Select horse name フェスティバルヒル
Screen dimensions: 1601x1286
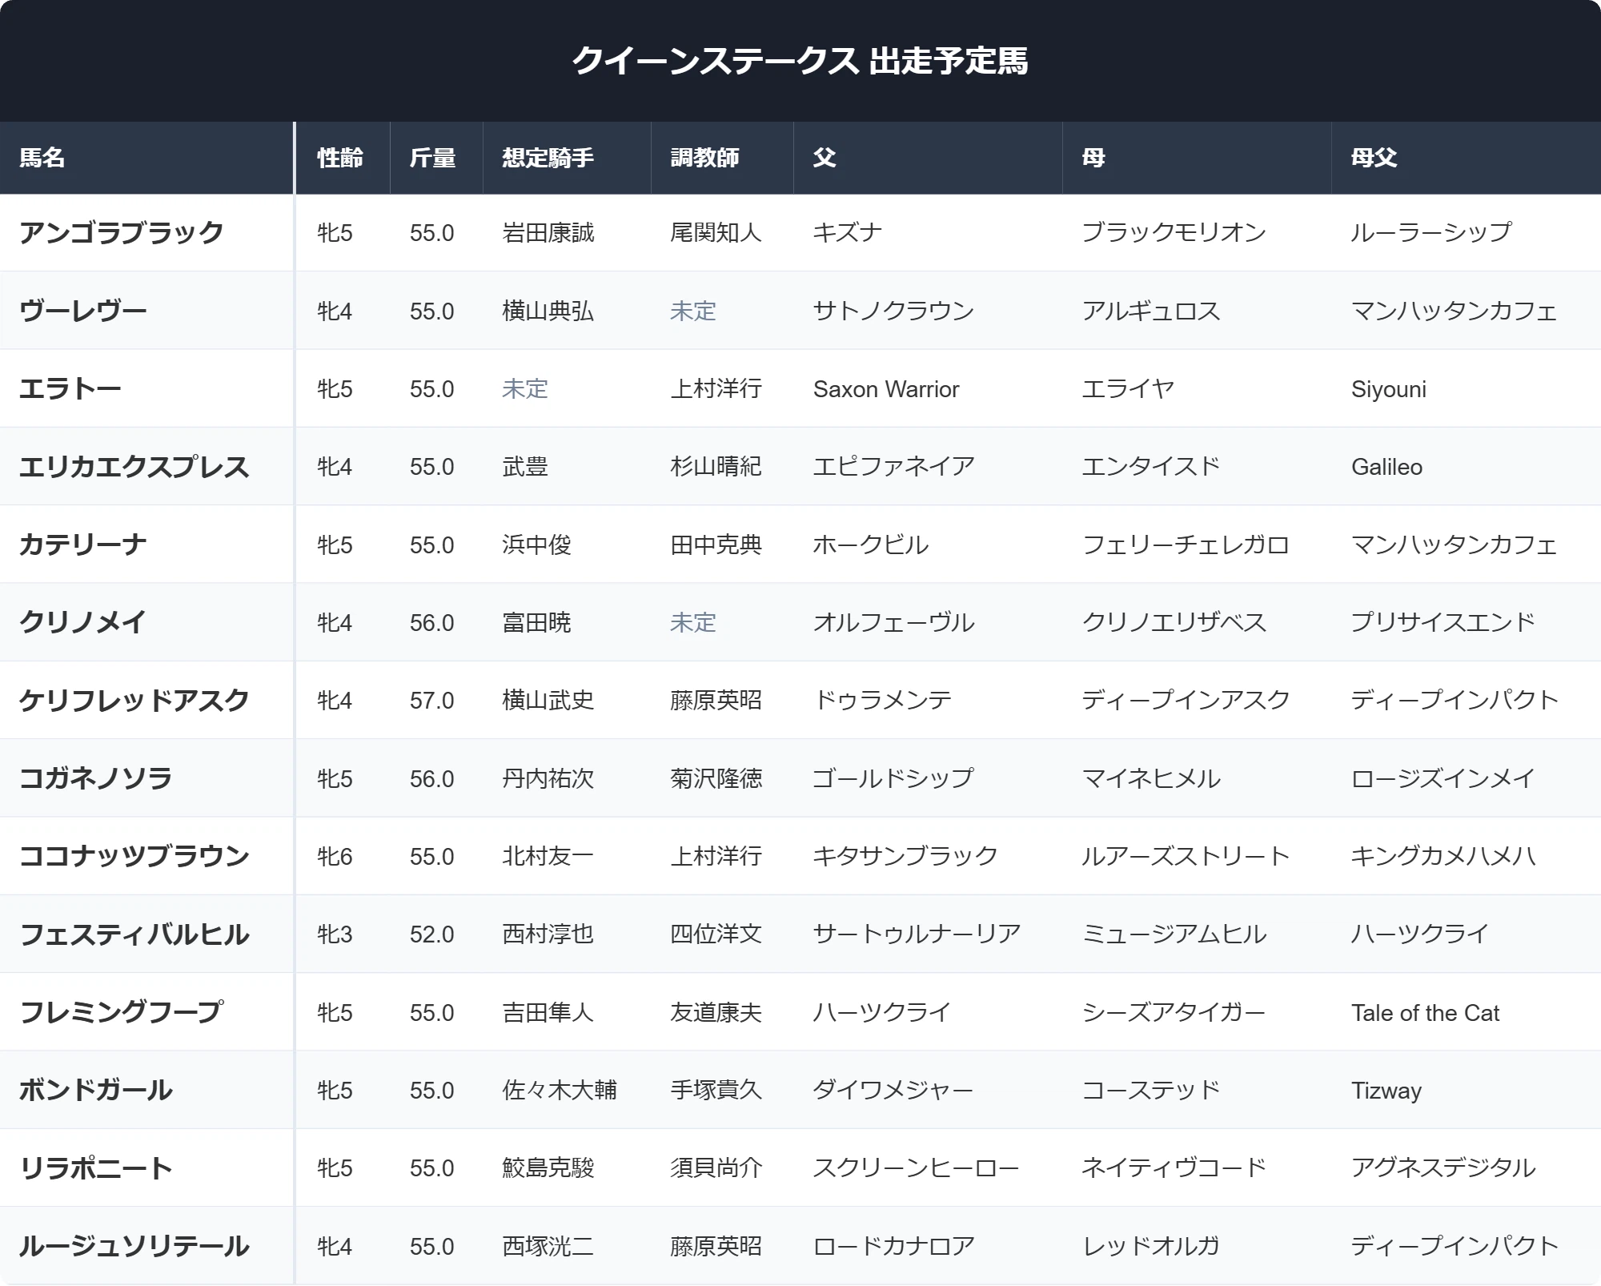(x=134, y=934)
